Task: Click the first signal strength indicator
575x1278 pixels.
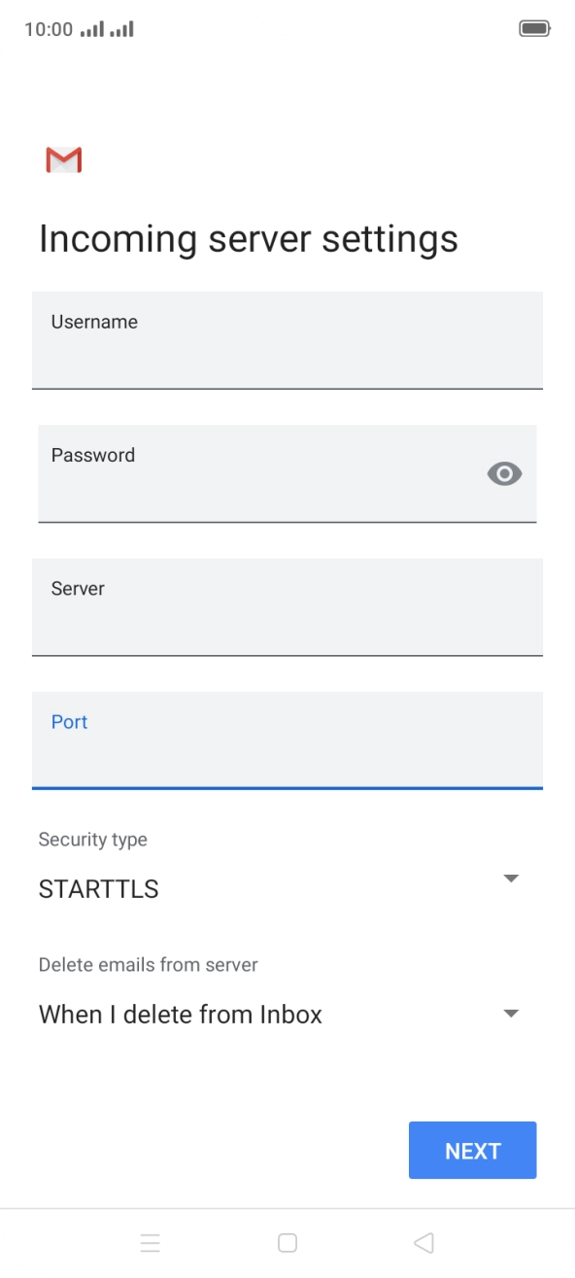Action: click(x=91, y=28)
